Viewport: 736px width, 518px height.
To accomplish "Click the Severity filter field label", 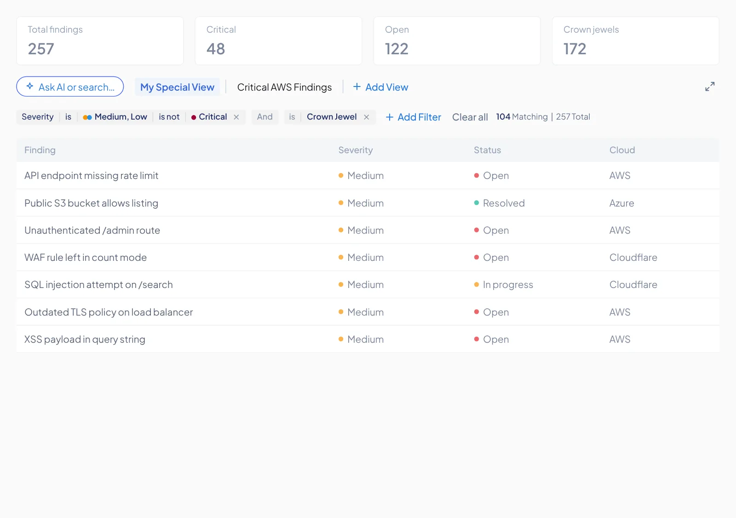I will (38, 117).
